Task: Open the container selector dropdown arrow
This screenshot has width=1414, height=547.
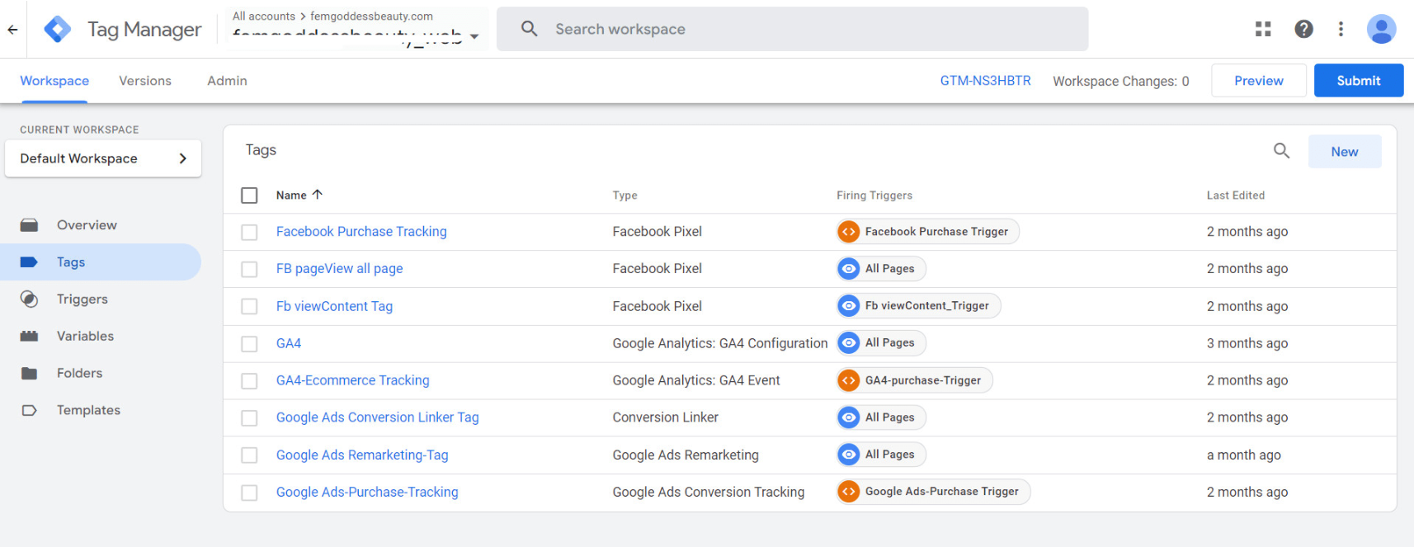Action: pyautogui.click(x=474, y=36)
